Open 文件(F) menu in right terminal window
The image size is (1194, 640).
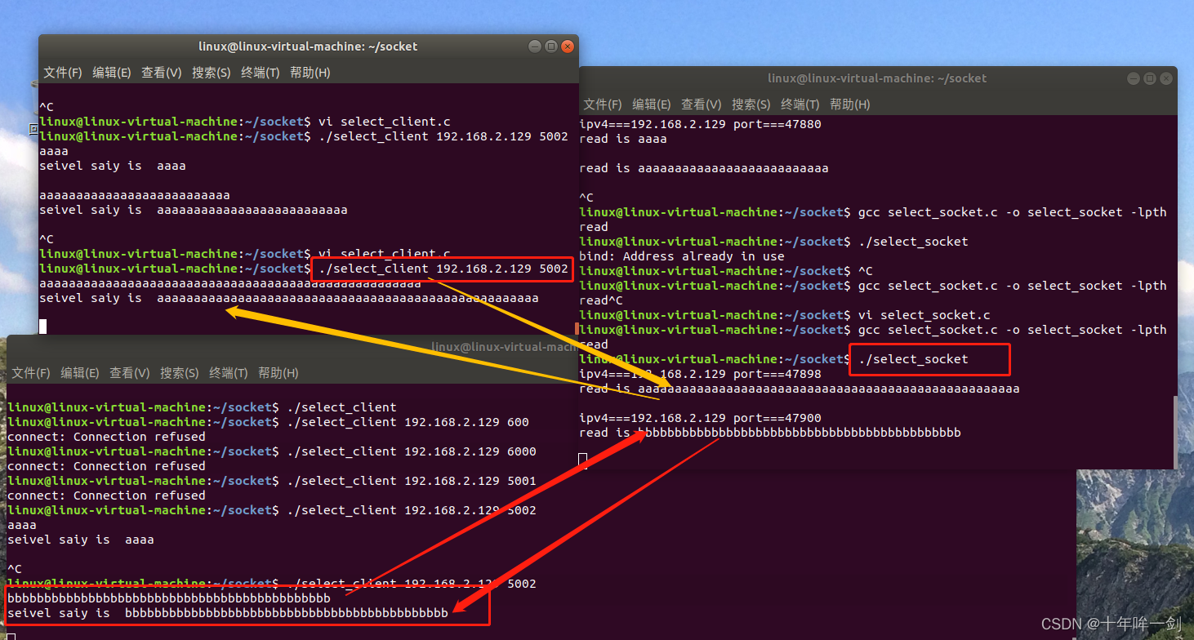603,104
